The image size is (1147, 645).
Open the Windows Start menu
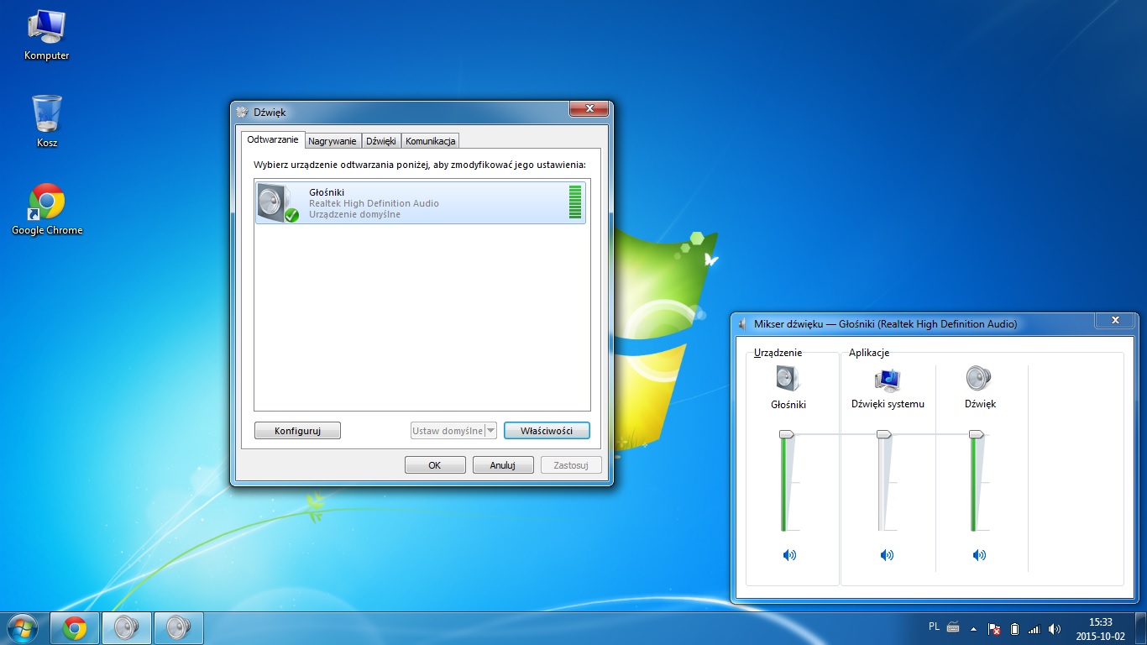(22, 628)
